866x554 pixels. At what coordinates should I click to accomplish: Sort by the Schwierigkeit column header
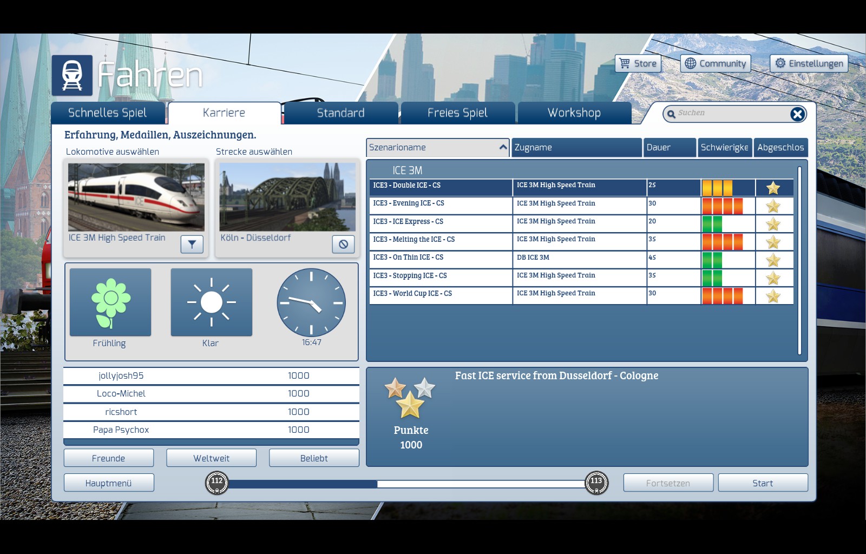coord(725,147)
